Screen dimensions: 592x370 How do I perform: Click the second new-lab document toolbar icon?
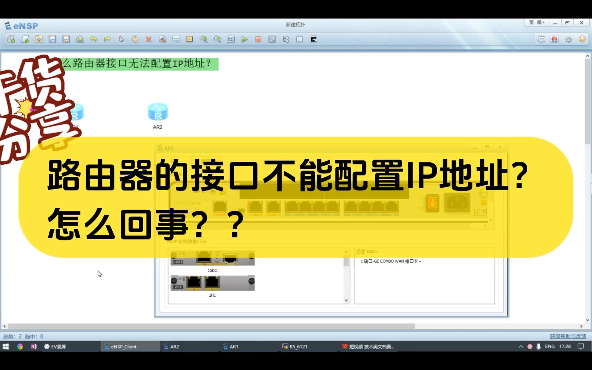[x=25, y=39]
